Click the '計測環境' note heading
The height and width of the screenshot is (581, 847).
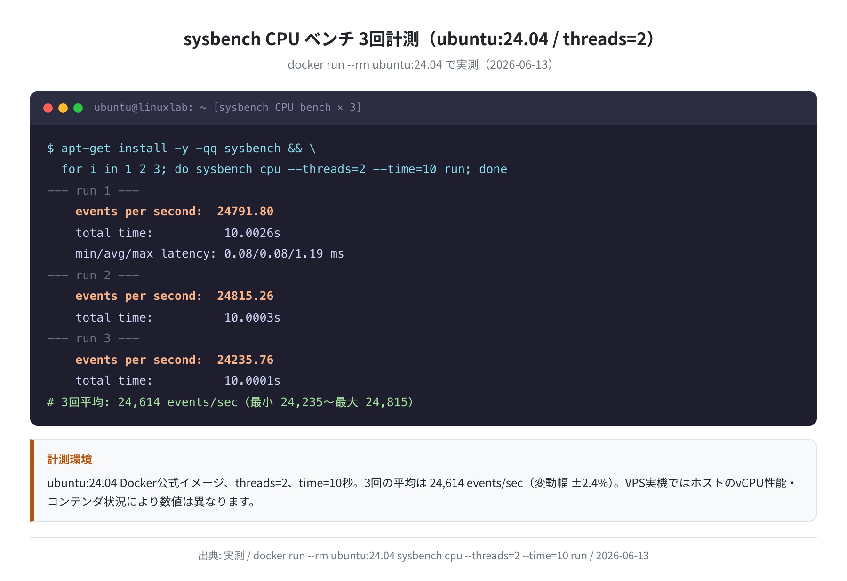click(70, 459)
